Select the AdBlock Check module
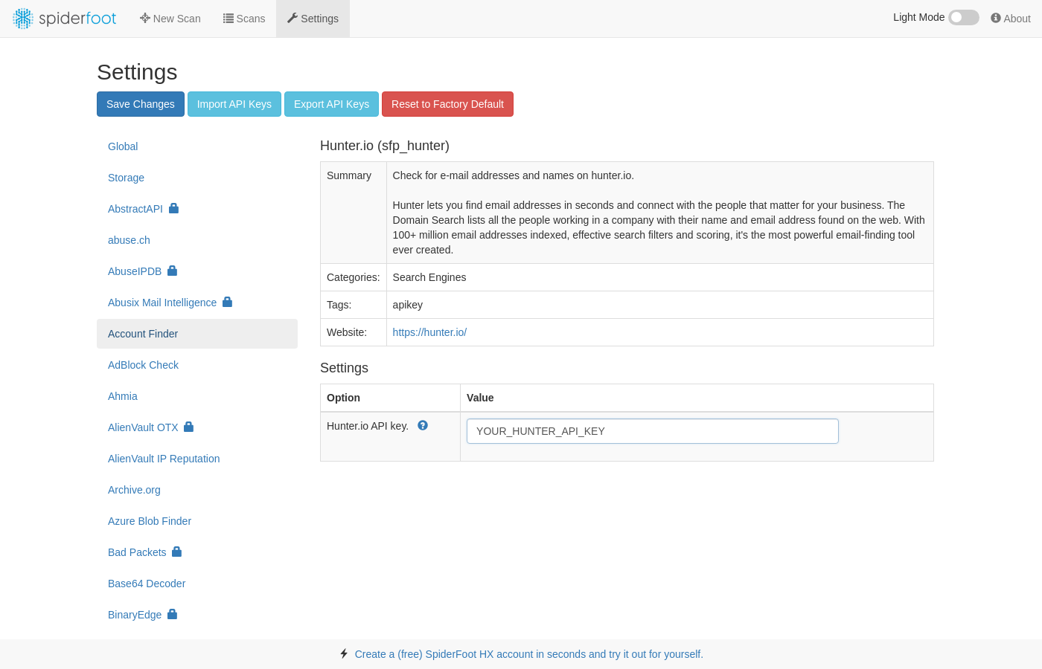Image resolution: width=1042 pixels, height=669 pixels. click(197, 365)
